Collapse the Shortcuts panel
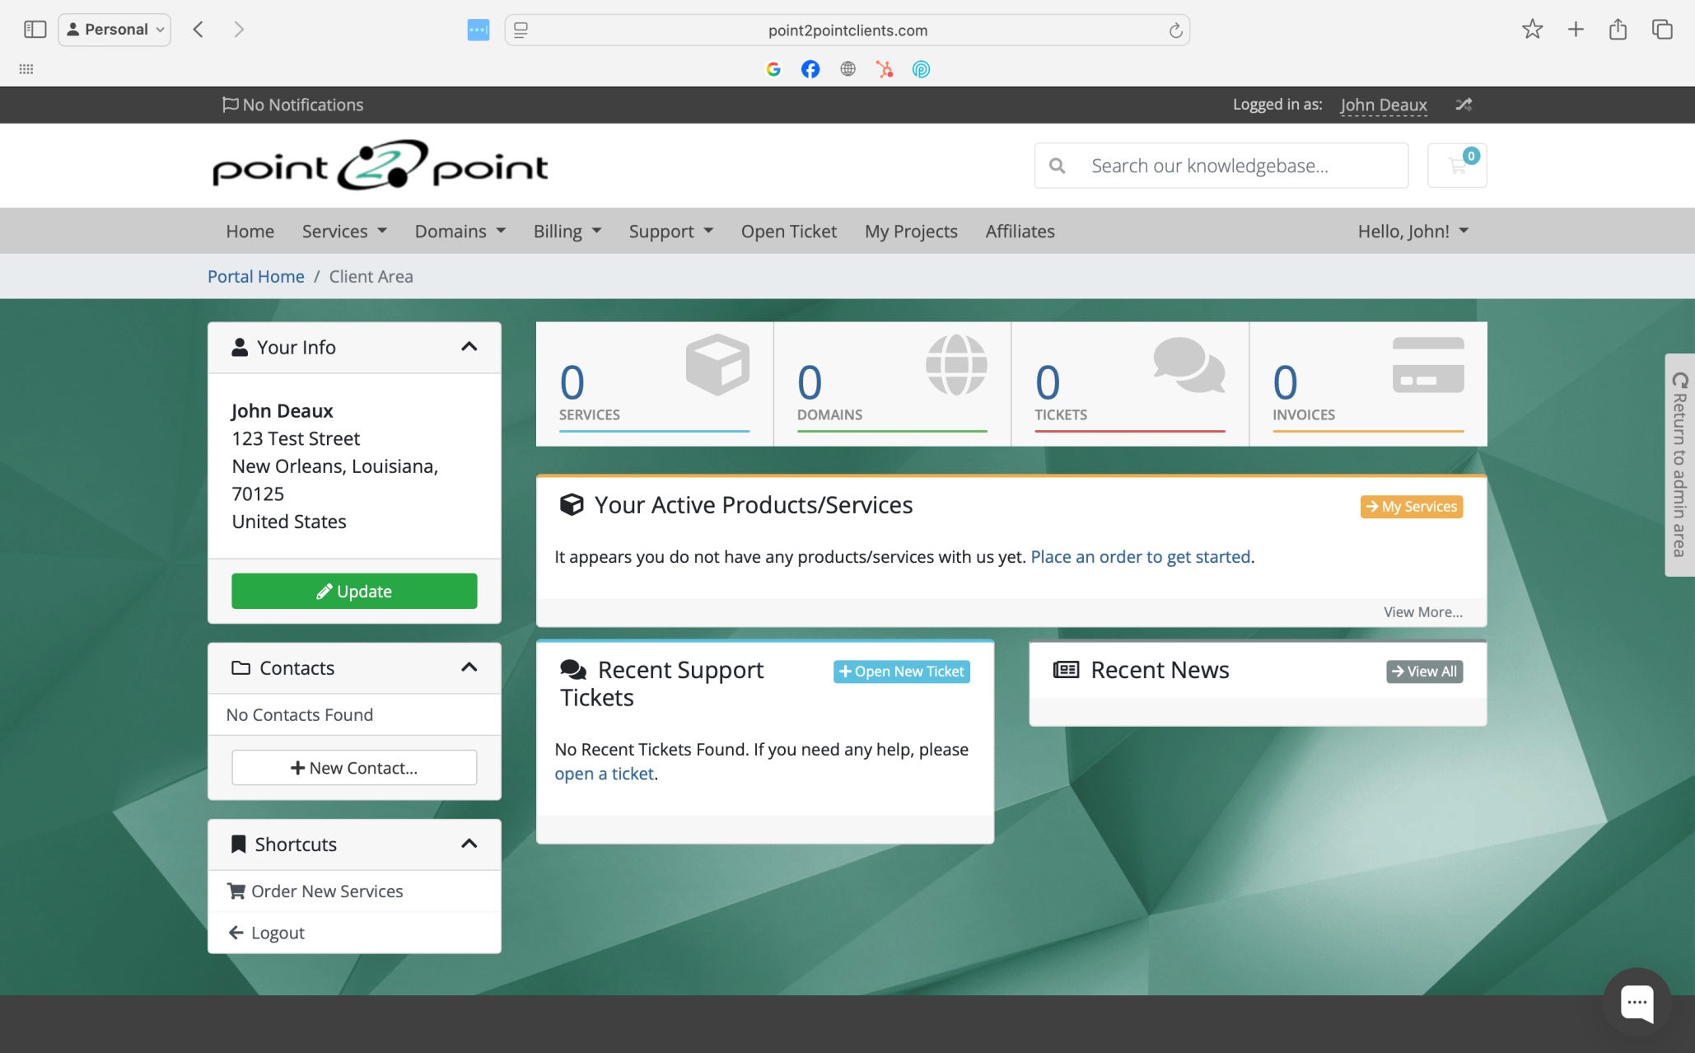Image resolution: width=1695 pixels, height=1053 pixels. click(469, 844)
